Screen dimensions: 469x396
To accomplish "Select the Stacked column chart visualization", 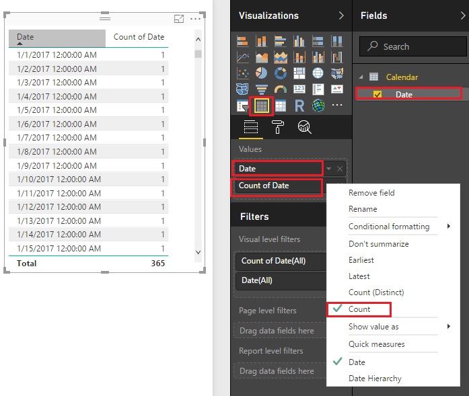I will [x=262, y=41].
